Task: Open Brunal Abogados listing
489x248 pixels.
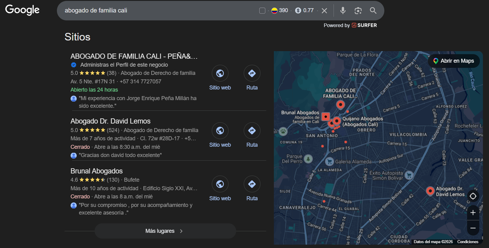Action: [x=96, y=171]
